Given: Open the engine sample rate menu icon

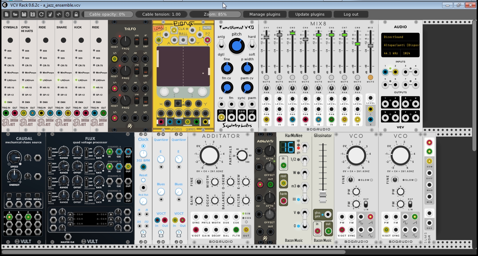Looking at the screenshot, I should pos(59,14).
